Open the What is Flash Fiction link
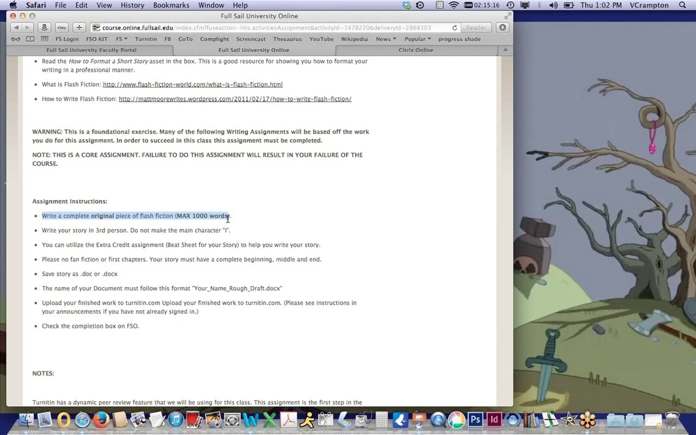The width and height of the screenshot is (696, 435). coord(193,84)
